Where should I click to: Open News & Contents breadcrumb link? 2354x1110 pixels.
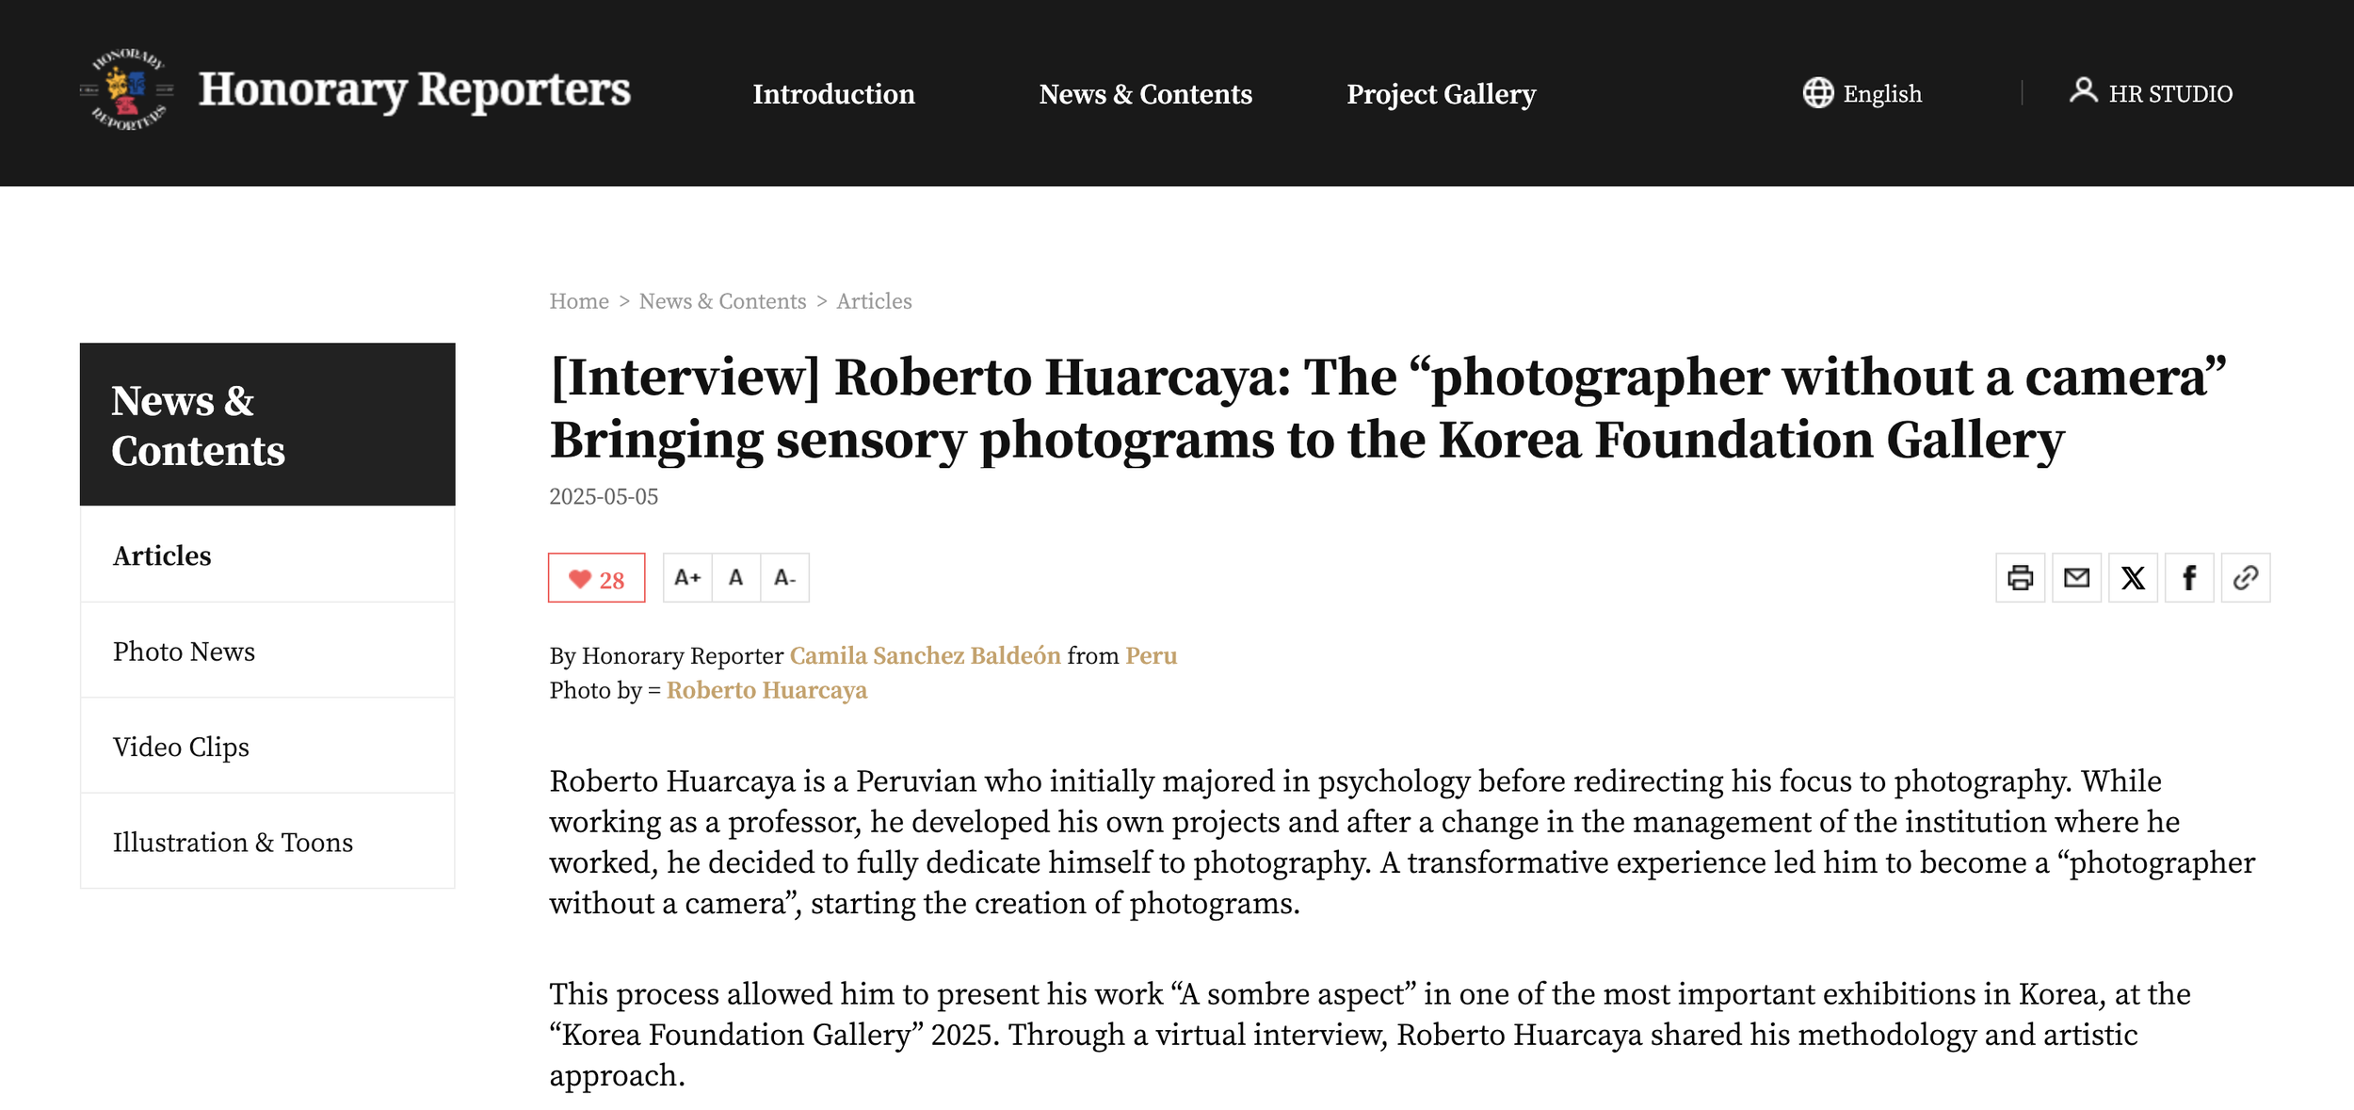tap(722, 301)
